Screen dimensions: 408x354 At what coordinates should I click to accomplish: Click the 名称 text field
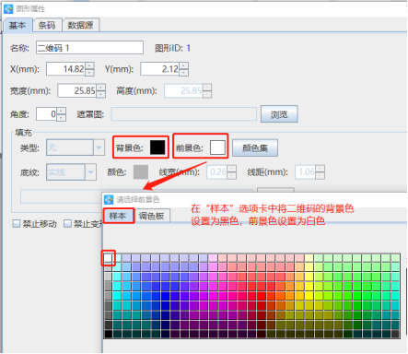coord(89,48)
